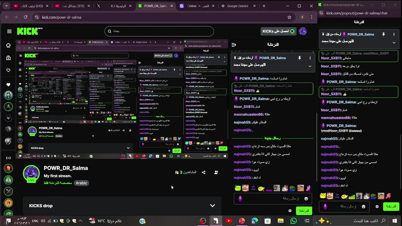Viewport: 402px width, 226px height.
Task: Open main chat settings gear
Action: click(290, 211)
